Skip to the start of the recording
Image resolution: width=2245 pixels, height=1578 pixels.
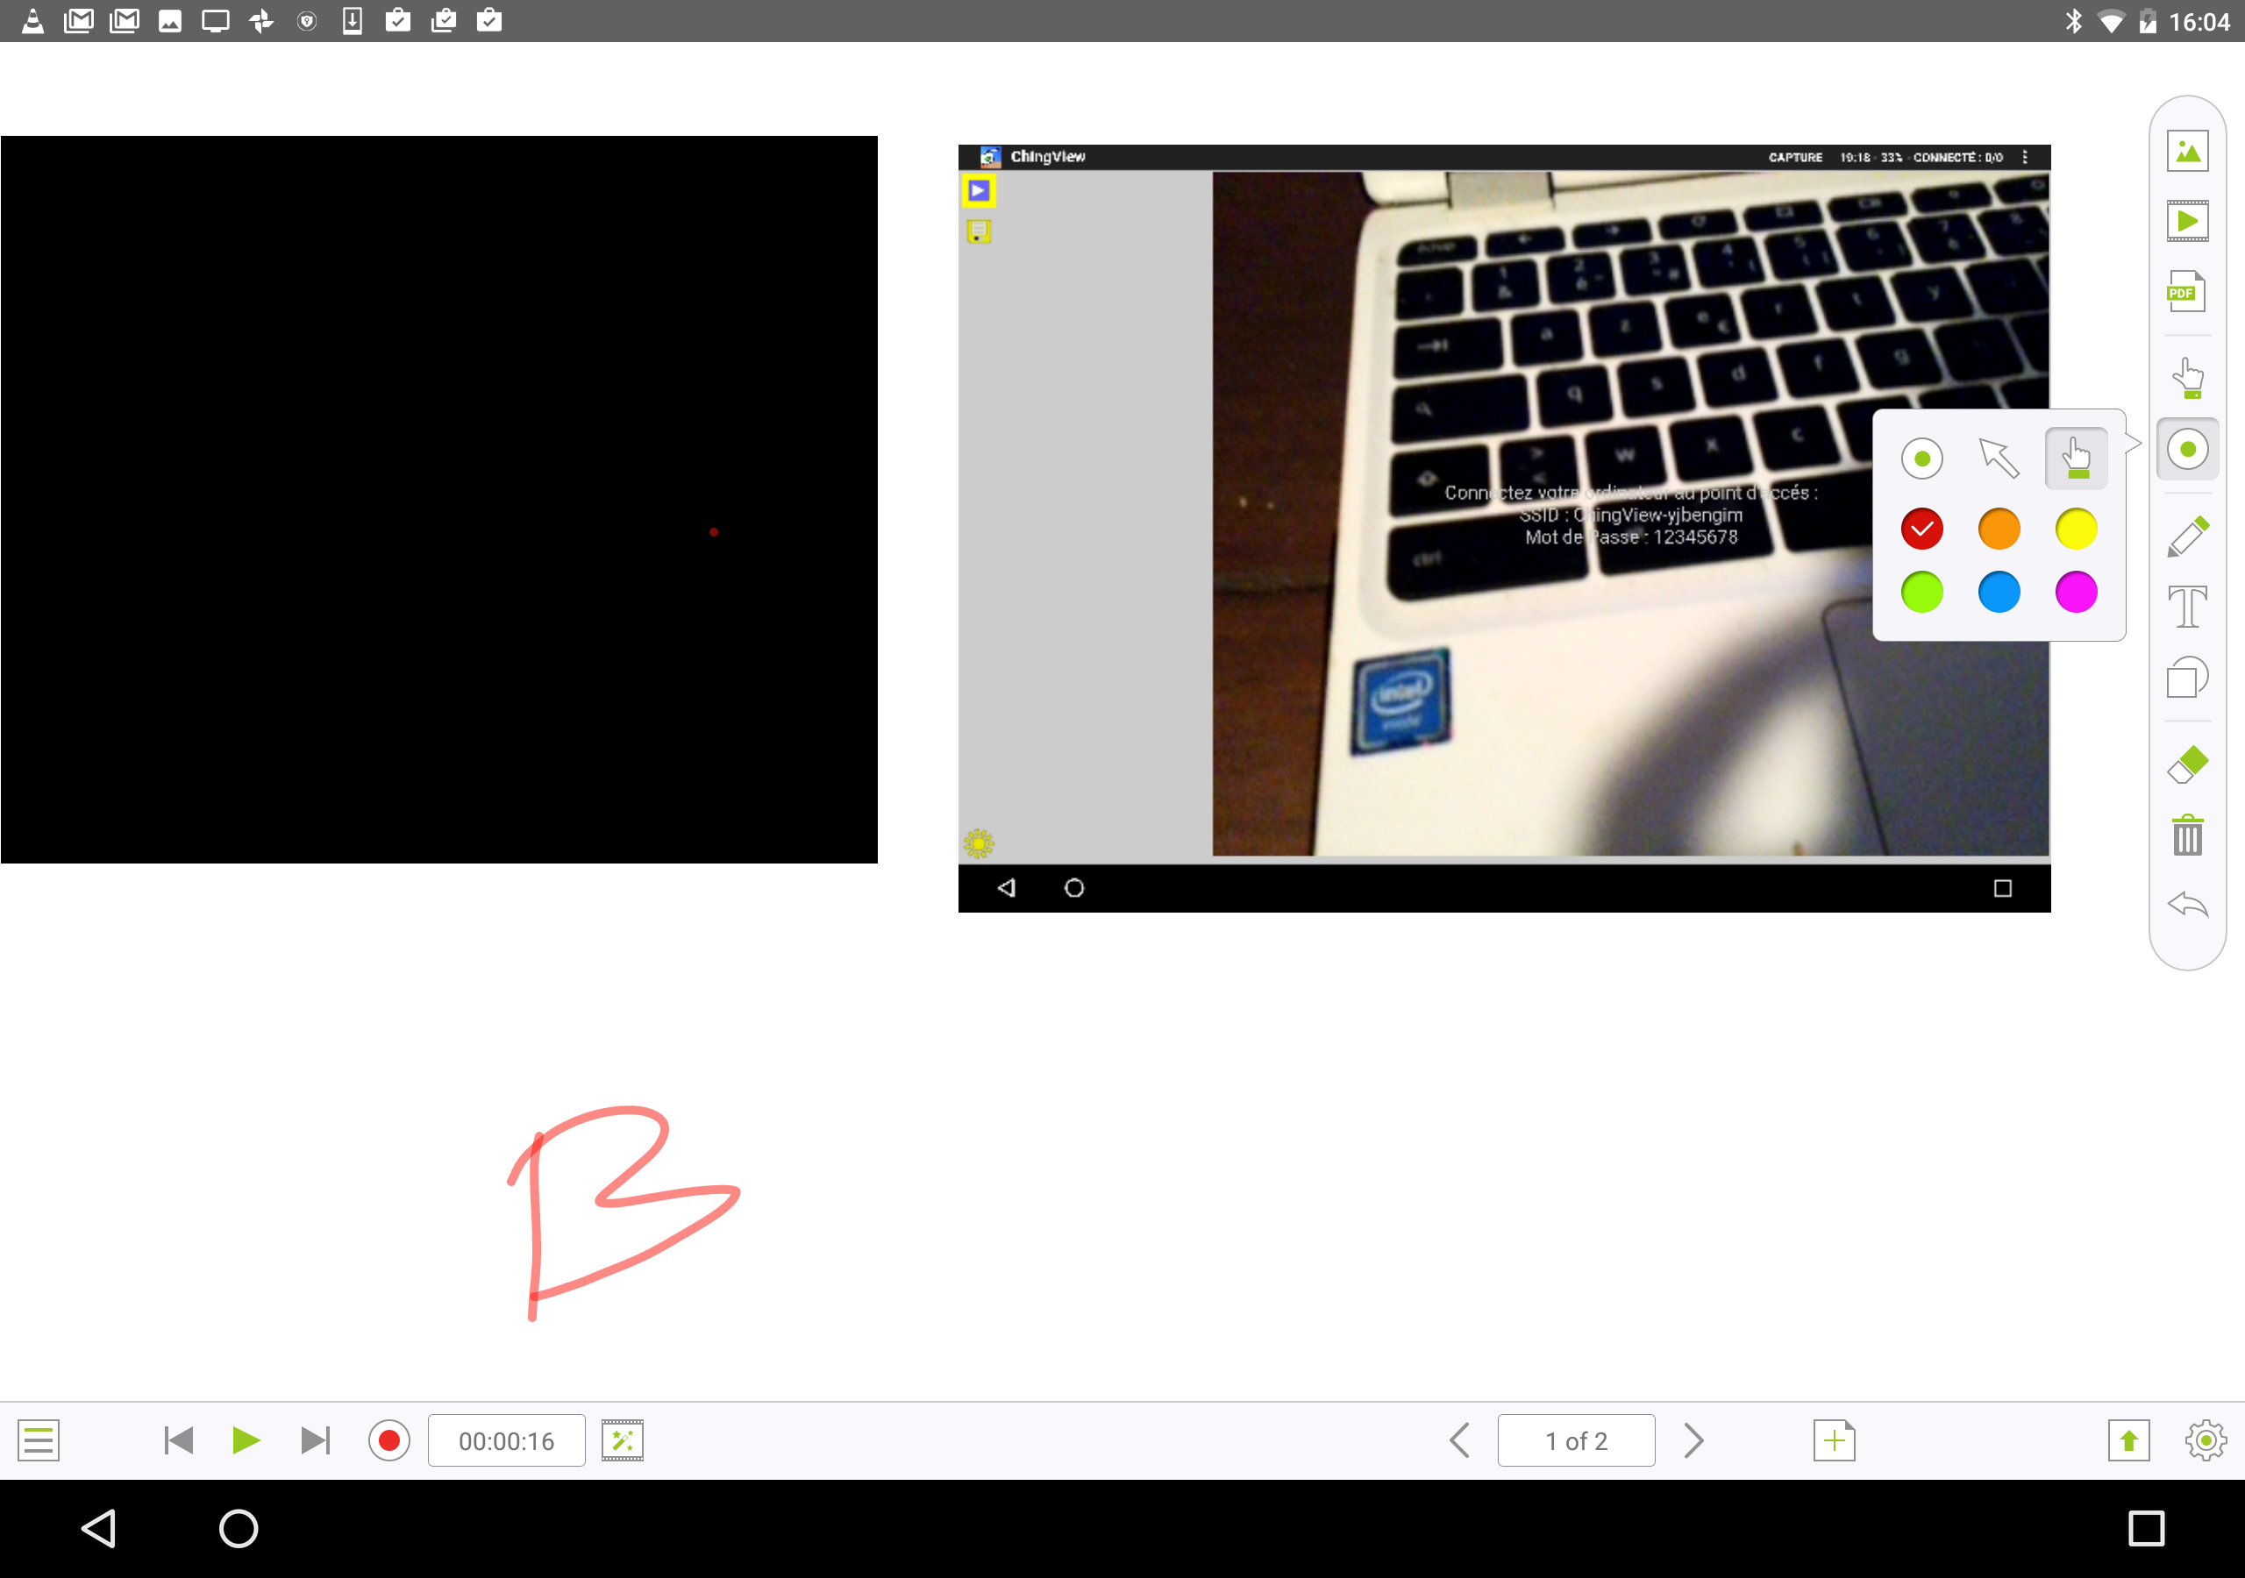coord(179,1440)
